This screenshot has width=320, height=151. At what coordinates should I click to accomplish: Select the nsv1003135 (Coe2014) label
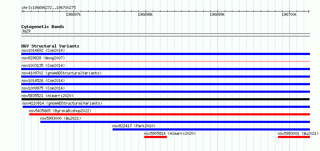click(x=43, y=65)
